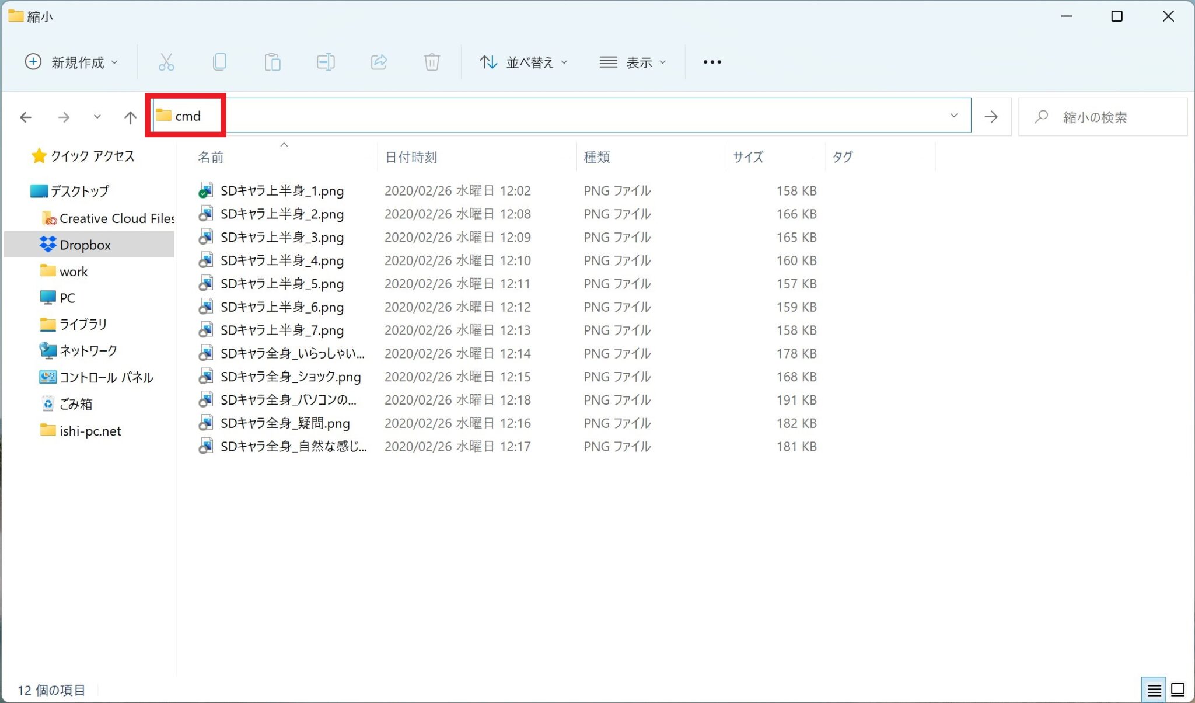
Task: Click the Share icon in toolbar
Action: click(379, 62)
